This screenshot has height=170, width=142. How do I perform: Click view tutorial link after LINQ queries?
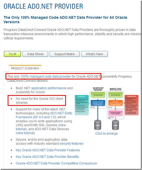pyautogui.click(x=41, y=127)
